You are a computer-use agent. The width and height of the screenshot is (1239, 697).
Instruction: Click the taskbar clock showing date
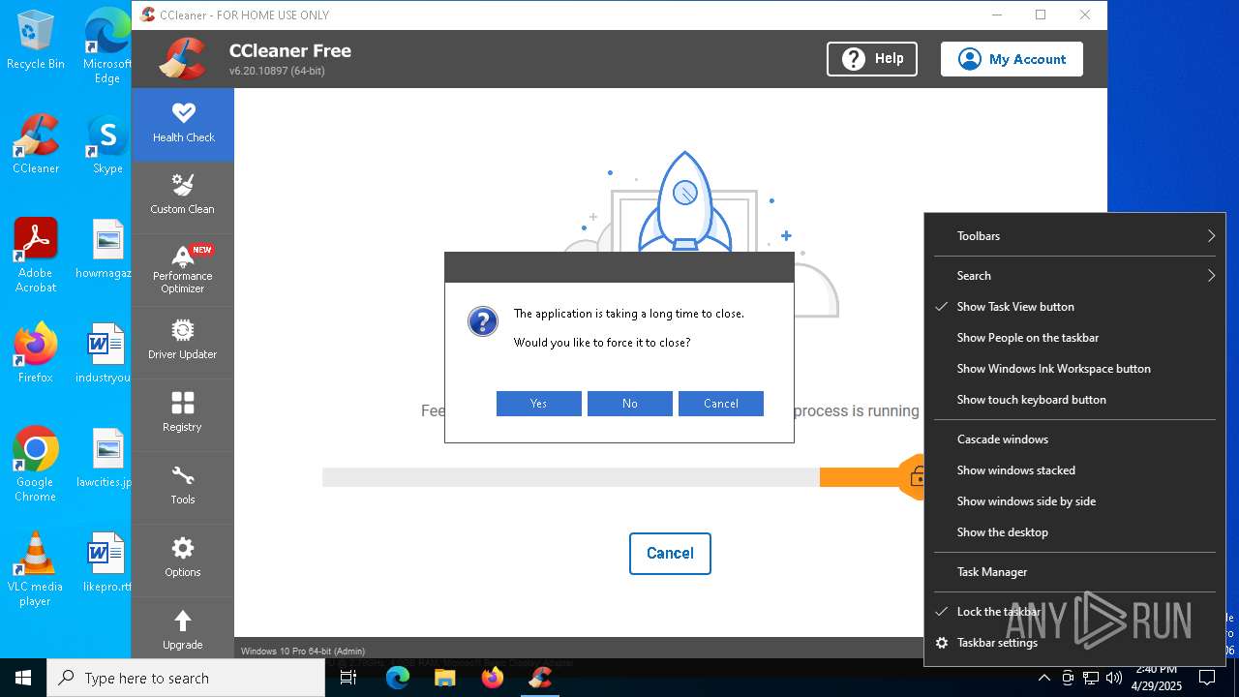pyautogui.click(x=1157, y=678)
